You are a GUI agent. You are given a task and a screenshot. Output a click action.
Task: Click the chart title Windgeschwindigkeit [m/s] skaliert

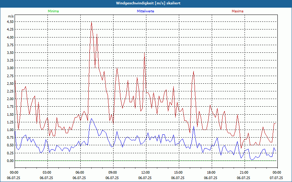[148, 3]
